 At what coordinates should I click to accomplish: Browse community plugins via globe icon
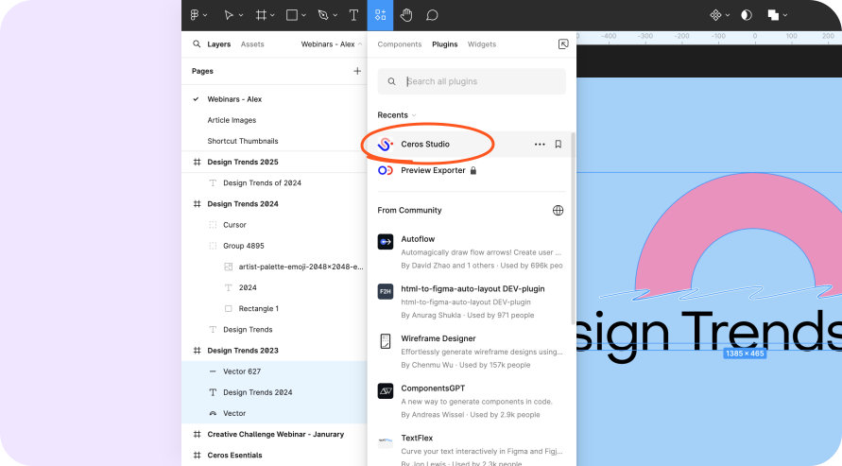(x=558, y=210)
